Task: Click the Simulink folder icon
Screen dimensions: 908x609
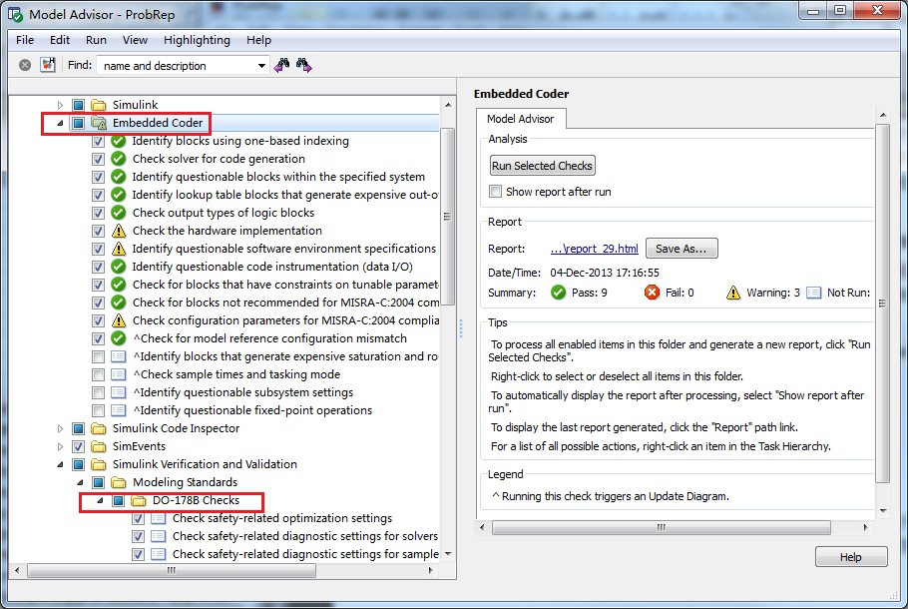Action: pyautogui.click(x=99, y=105)
